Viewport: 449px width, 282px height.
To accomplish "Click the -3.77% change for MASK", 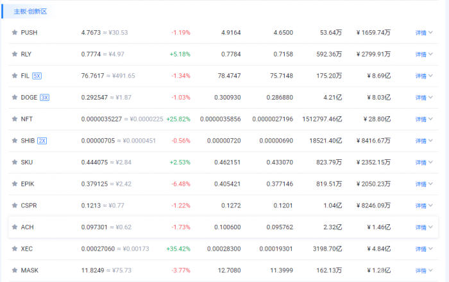I will 181,270.
